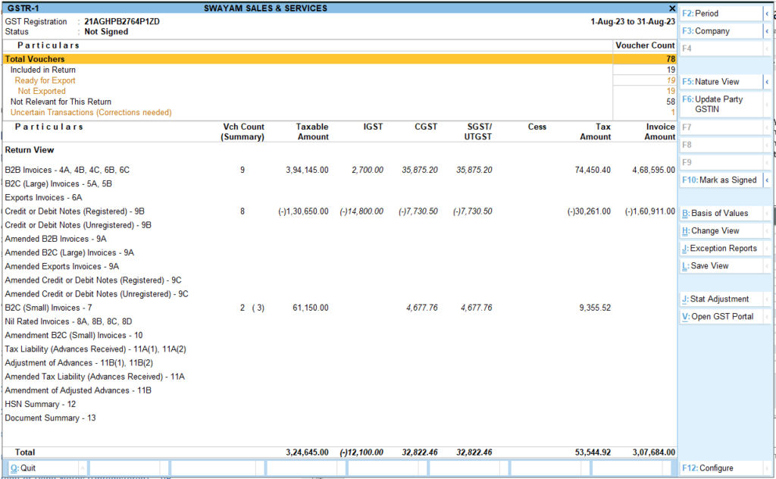Close the GSTR-1 window

671,8
